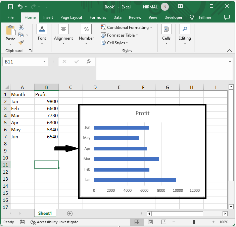
Task: Open the View tab
Action: [x=153, y=17]
